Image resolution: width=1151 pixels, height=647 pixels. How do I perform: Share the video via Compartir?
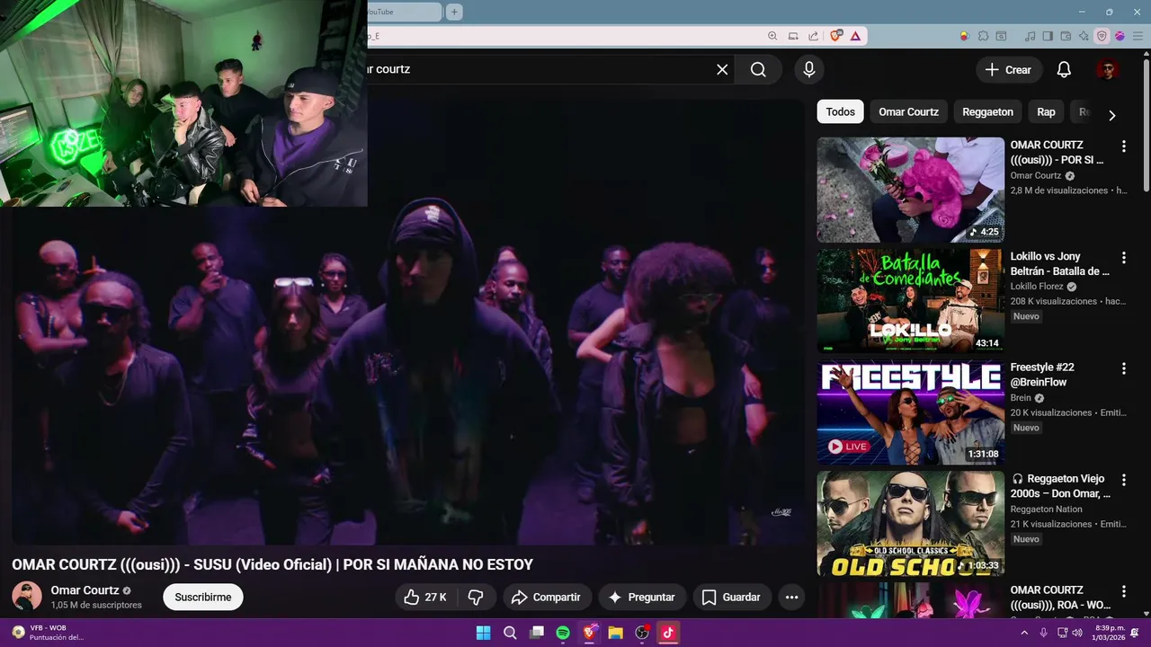pos(547,597)
